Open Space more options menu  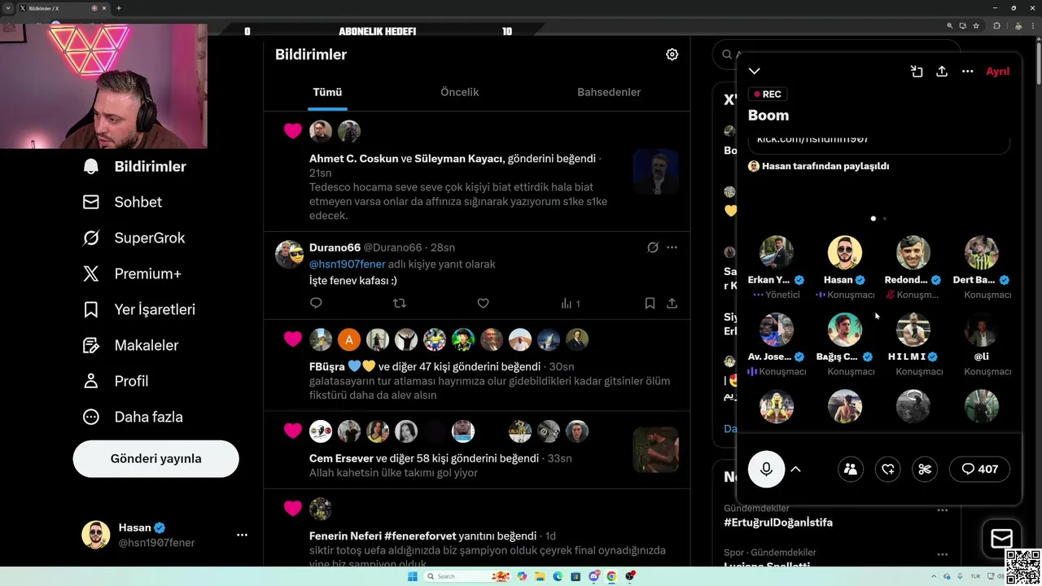(x=967, y=71)
